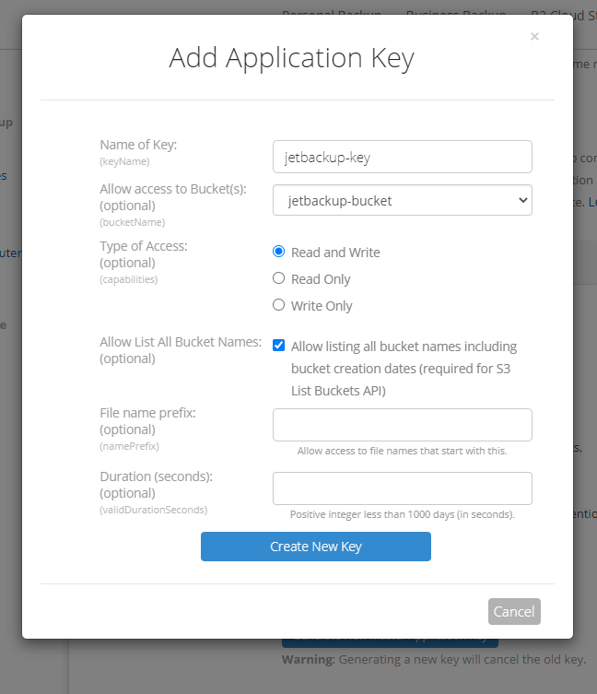Choose the Read Only radio button
Viewport: 597px width, 694px height.
pos(278,278)
